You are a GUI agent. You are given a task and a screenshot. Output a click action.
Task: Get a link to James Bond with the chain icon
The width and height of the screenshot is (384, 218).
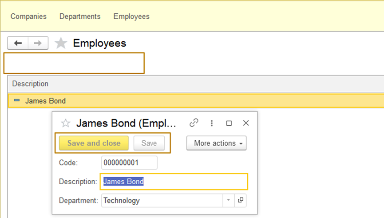(x=194, y=123)
